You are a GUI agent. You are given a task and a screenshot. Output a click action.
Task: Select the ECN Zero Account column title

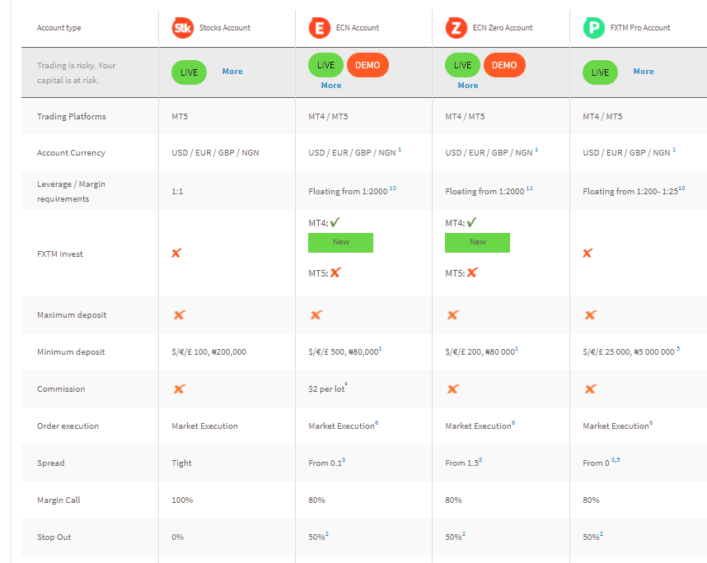(503, 28)
